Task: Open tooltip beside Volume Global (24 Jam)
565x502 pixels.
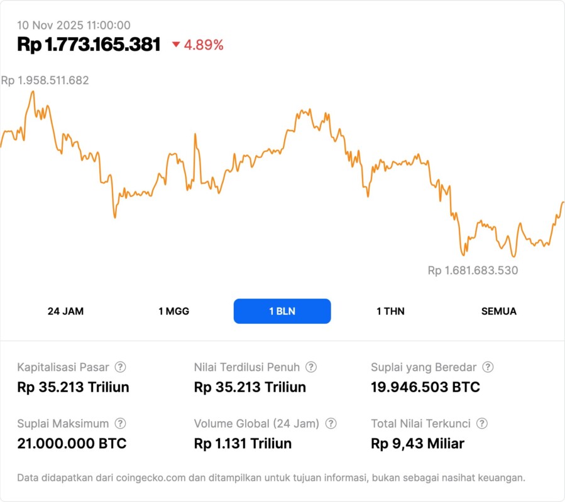Action: tap(330, 424)
